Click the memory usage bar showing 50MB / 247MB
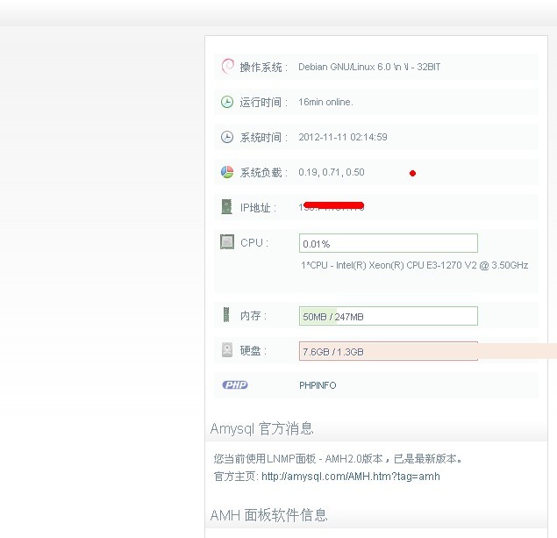 point(388,316)
